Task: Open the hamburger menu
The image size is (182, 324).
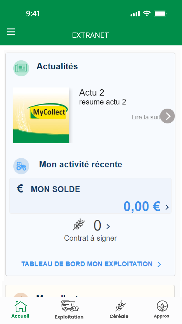Action: coord(11,32)
